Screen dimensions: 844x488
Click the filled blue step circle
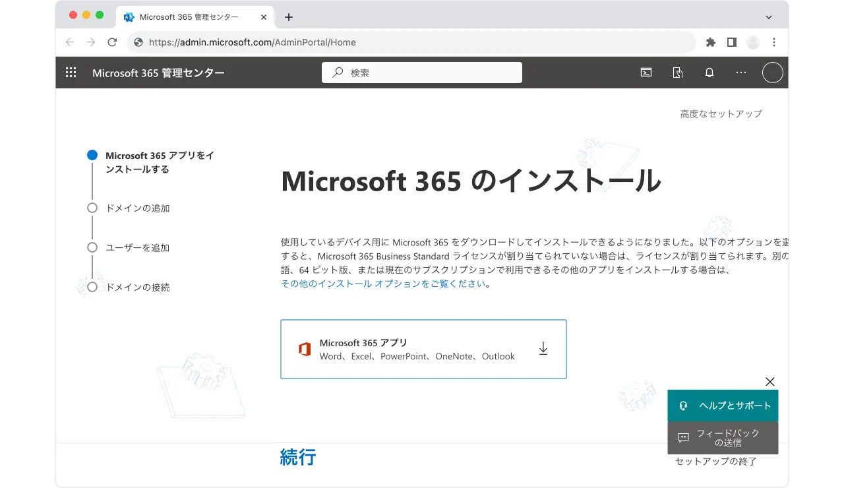(x=92, y=155)
